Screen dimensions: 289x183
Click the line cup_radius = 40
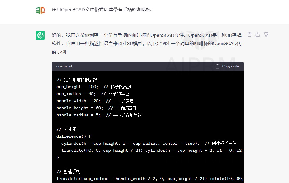(93, 94)
